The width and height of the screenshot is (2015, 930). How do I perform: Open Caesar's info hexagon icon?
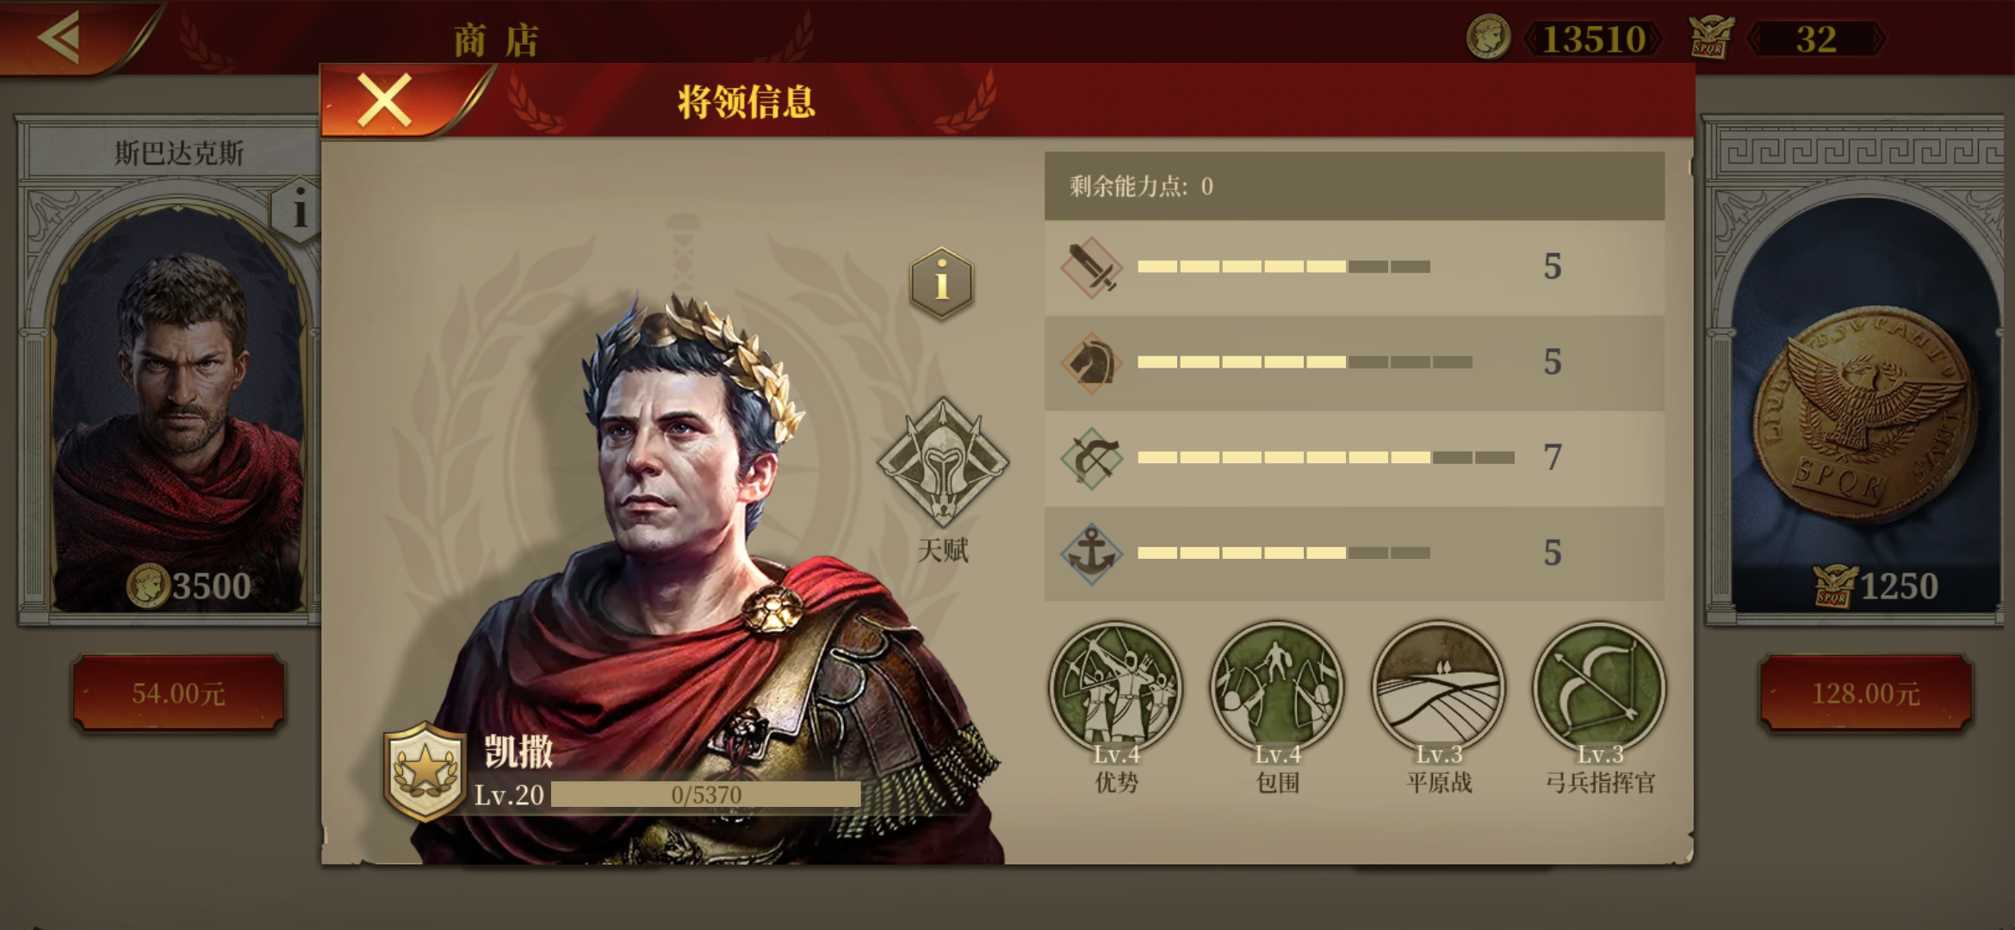coord(942,282)
